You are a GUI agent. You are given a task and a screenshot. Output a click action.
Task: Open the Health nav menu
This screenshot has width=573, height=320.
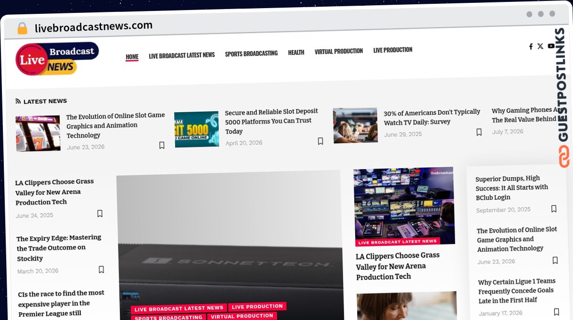[296, 53]
